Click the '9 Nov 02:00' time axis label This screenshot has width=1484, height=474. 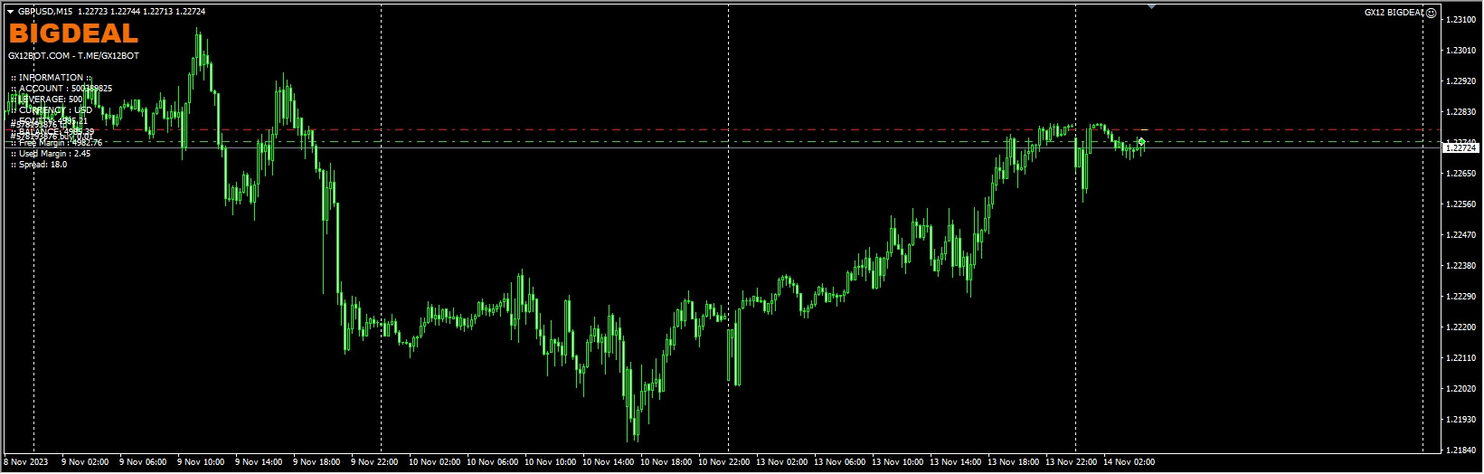pos(85,462)
